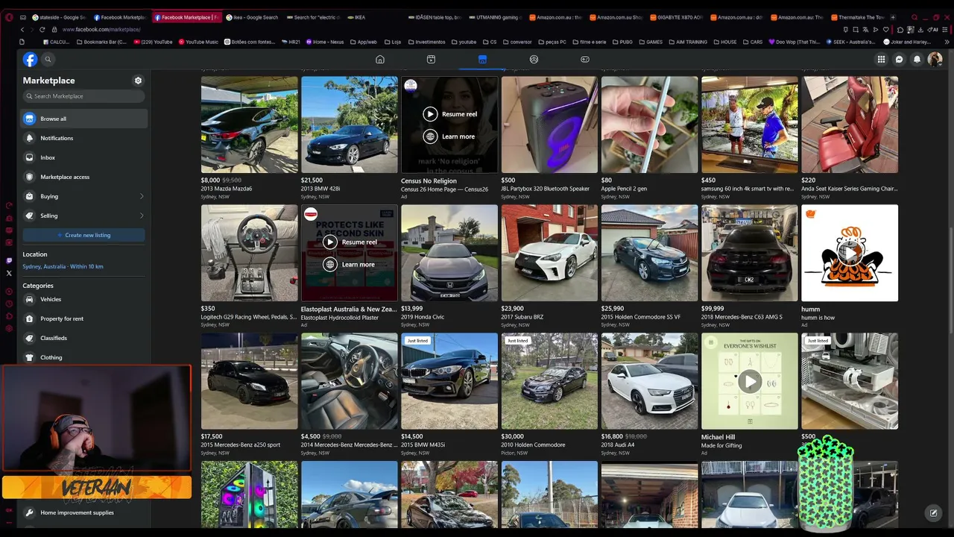Screen dimensions: 954x537
Task: Click the browser back arrow
Action: pyautogui.click(x=22, y=30)
